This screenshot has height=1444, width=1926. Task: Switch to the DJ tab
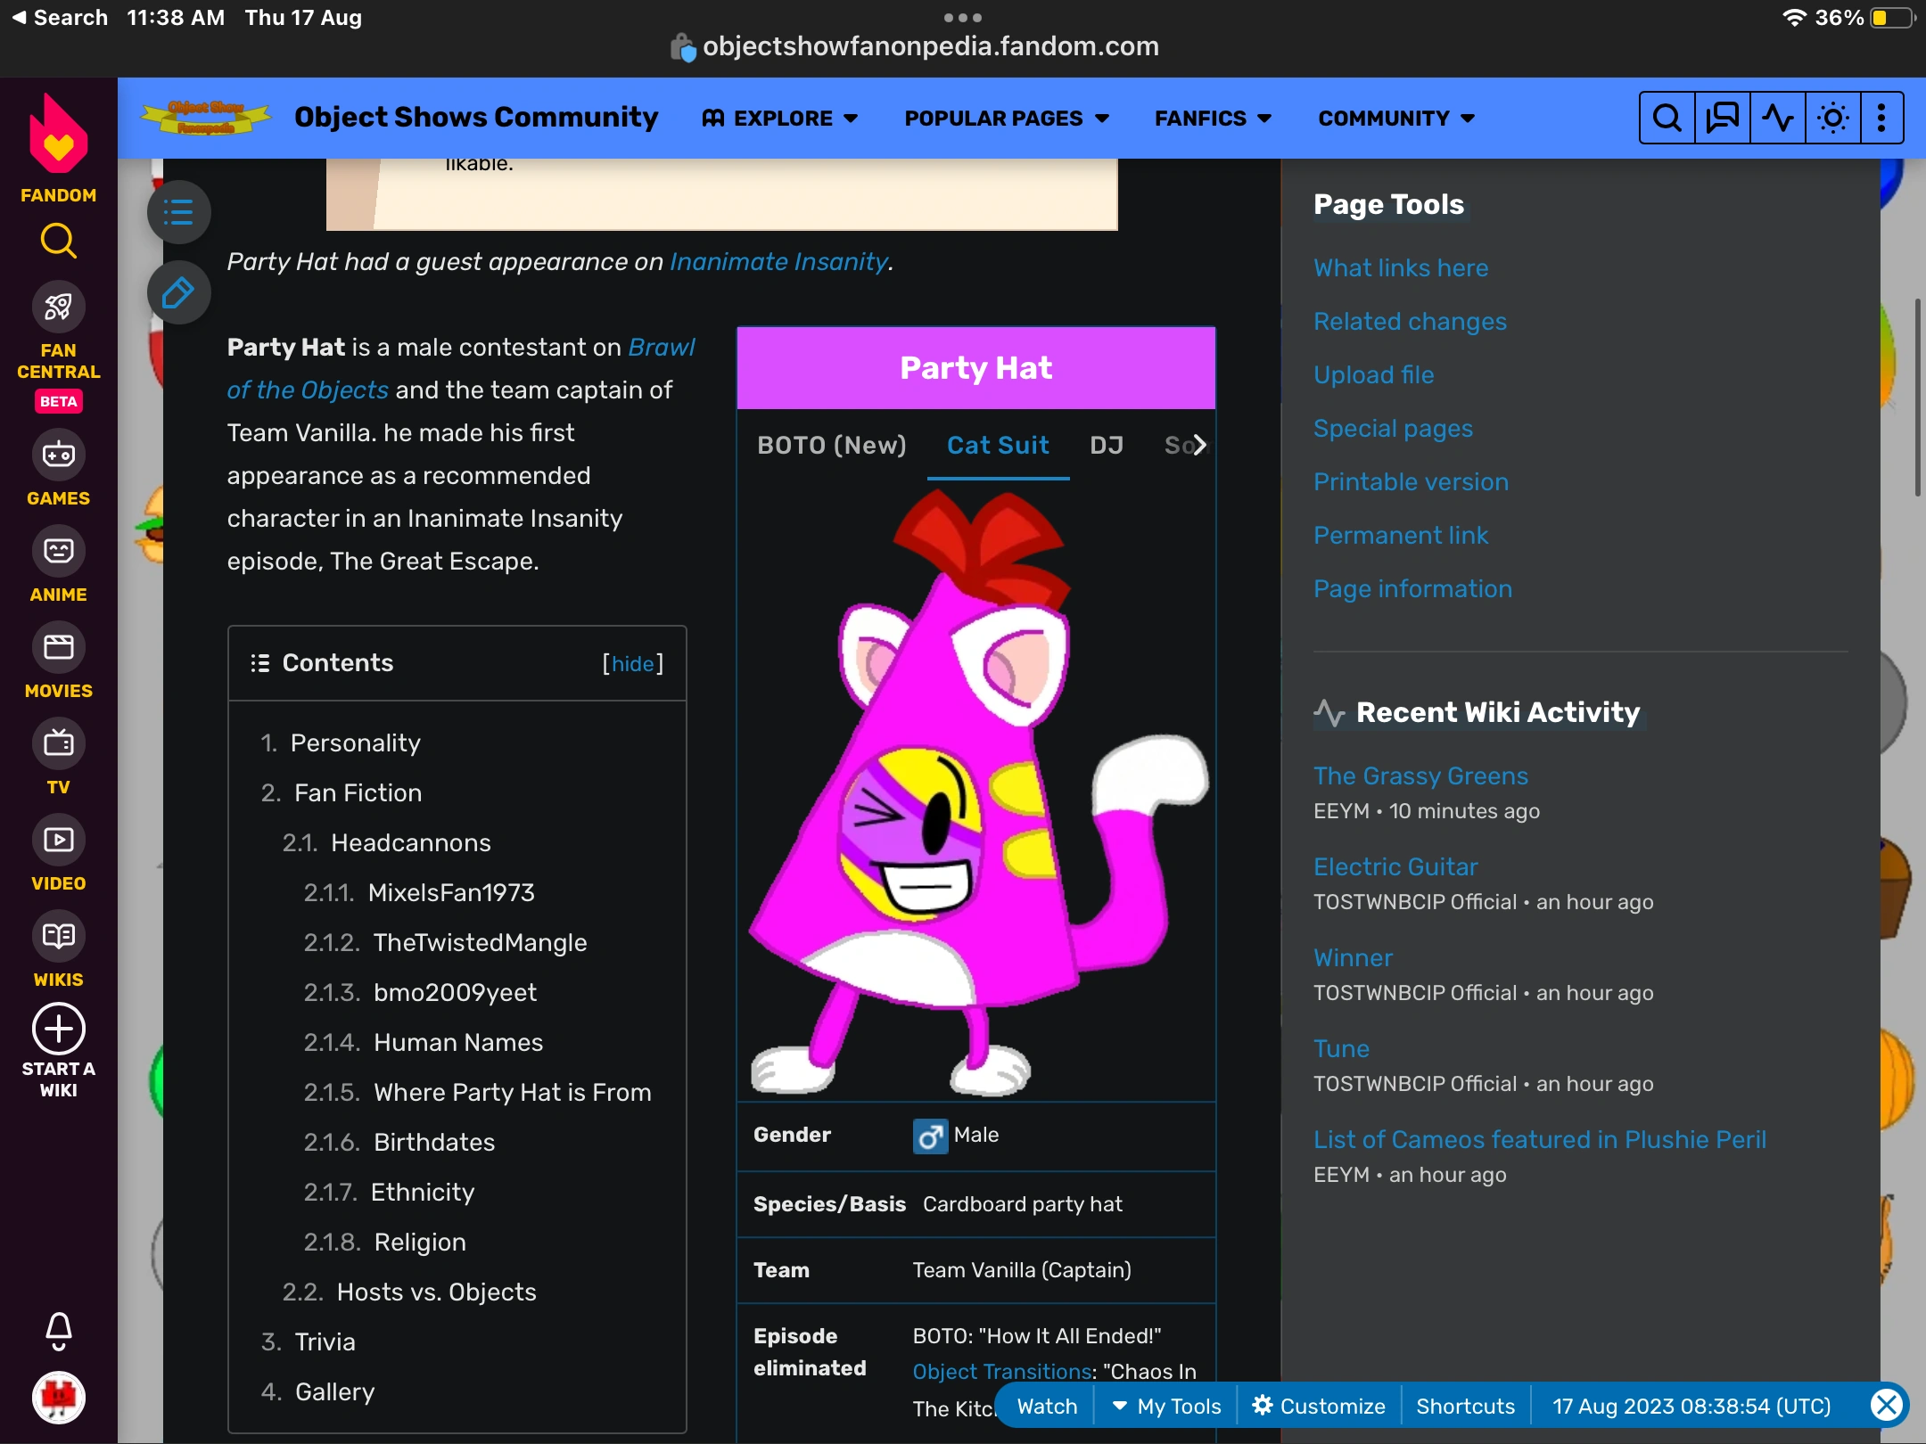click(x=1107, y=445)
